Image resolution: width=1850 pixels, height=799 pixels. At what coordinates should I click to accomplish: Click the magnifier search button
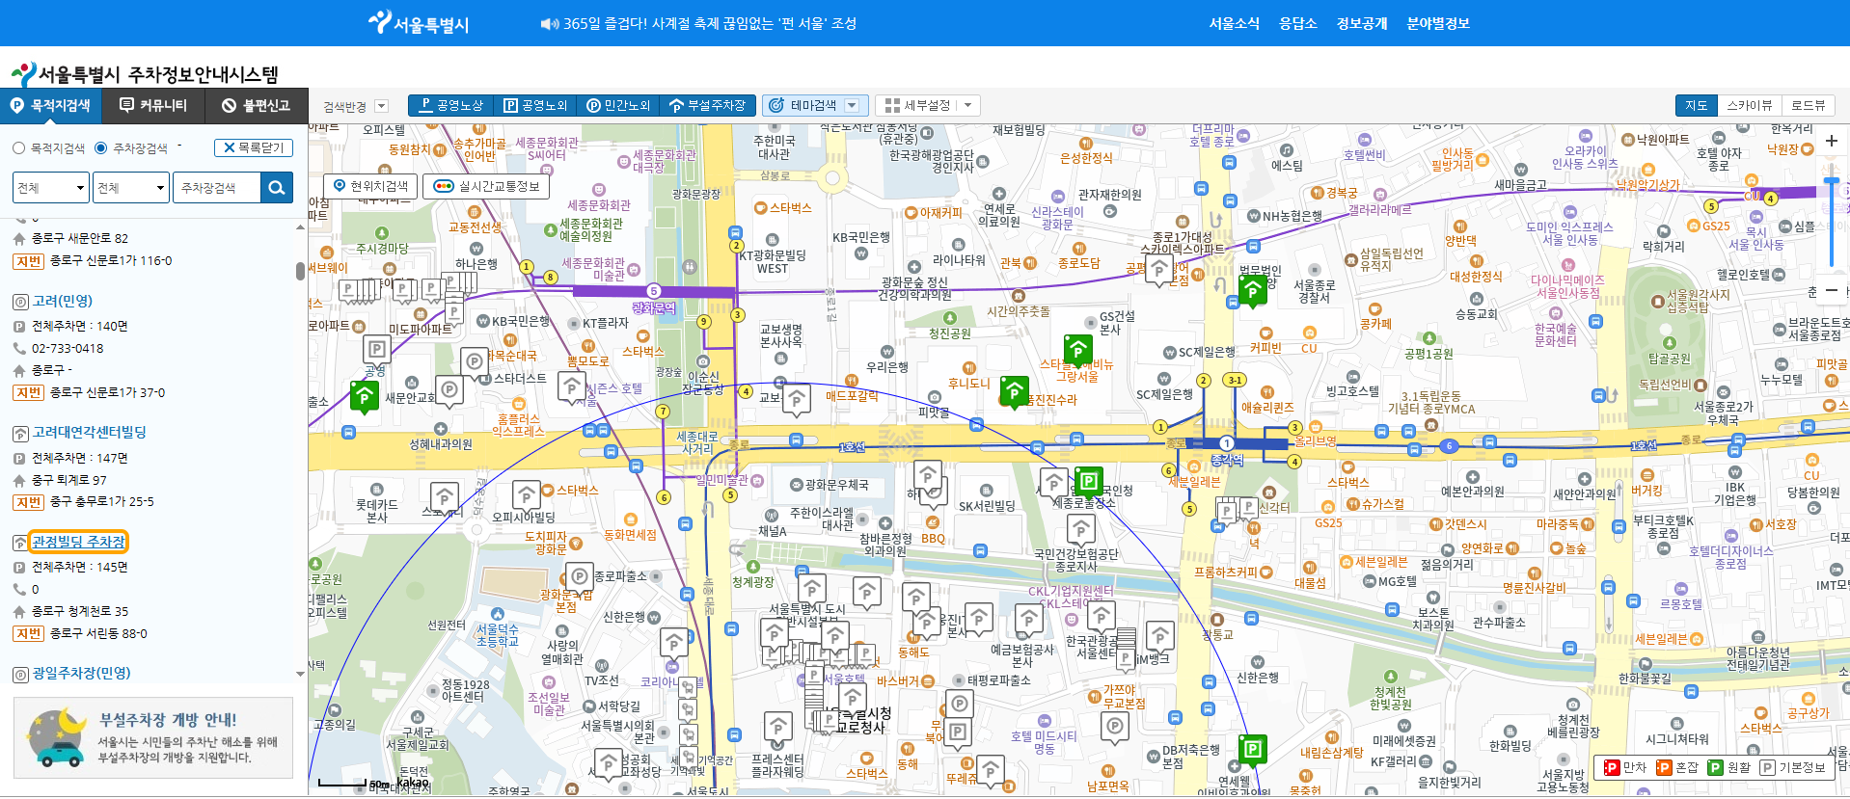click(x=277, y=187)
